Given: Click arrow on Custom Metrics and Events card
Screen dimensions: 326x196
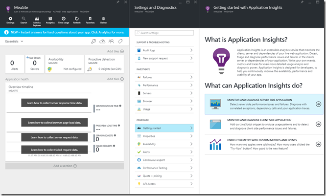Looking at the screenshot, I should click(x=318, y=144).
